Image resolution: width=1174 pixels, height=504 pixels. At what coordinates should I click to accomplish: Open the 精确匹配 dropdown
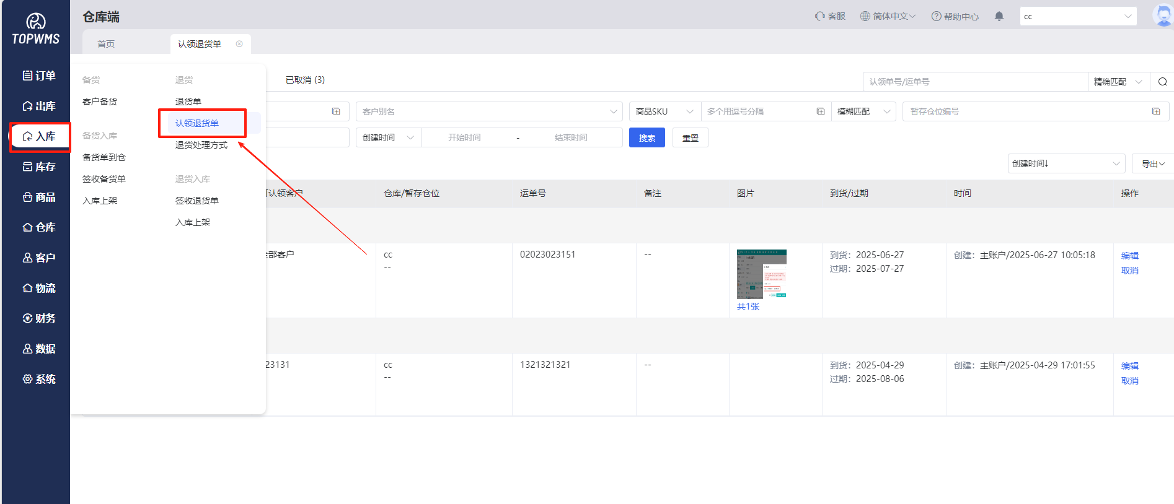(x=1118, y=82)
